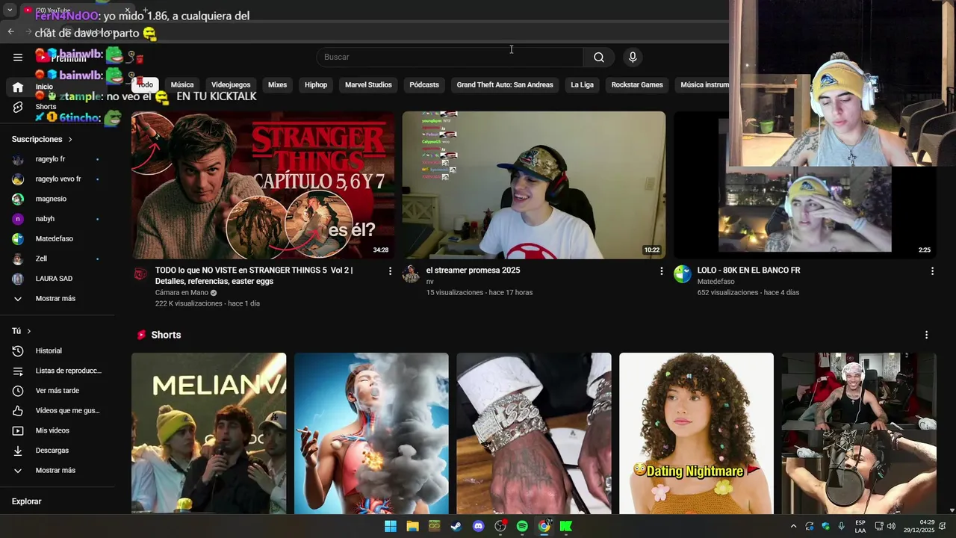Open LAURA SAD subscription channel
The width and height of the screenshot is (956, 538).
click(58, 279)
